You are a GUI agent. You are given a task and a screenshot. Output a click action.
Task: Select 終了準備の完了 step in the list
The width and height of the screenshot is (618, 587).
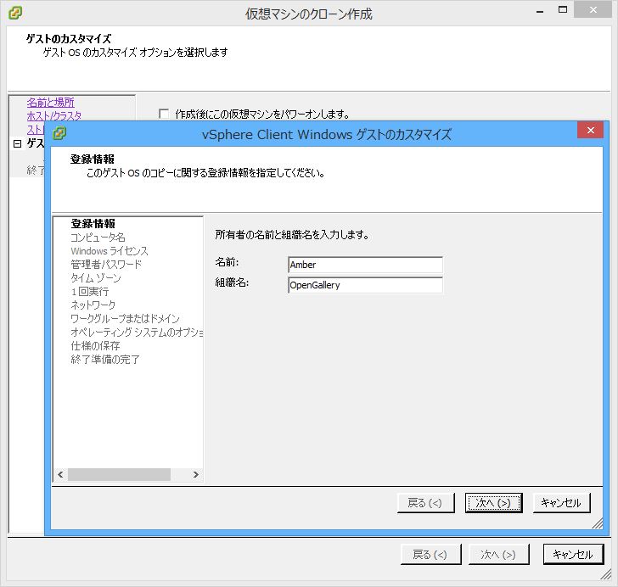click(x=105, y=360)
